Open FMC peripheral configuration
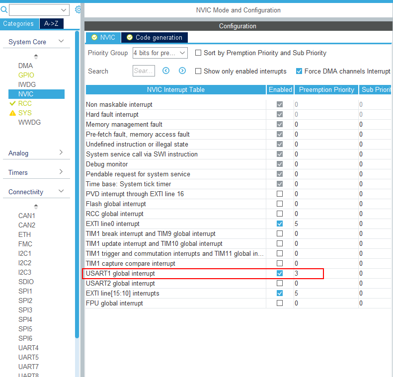The width and height of the screenshot is (393, 377). pos(25,244)
